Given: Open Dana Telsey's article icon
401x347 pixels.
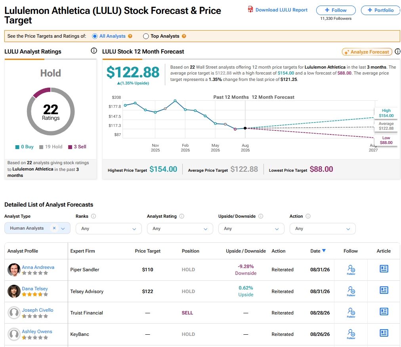Looking at the screenshot, I should [384, 290].
